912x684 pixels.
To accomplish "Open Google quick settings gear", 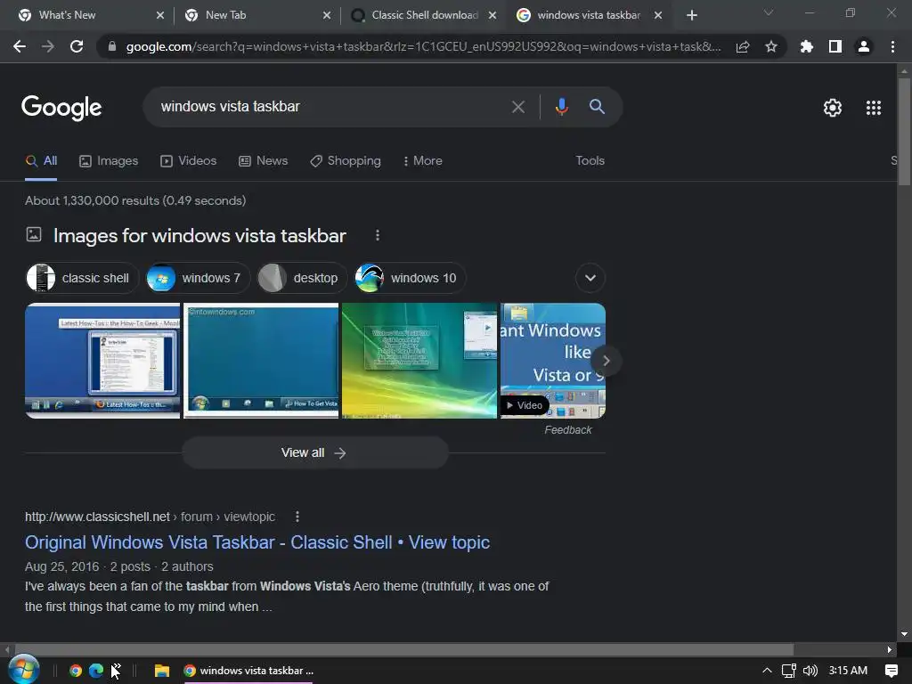I will (x=833, y=108).
